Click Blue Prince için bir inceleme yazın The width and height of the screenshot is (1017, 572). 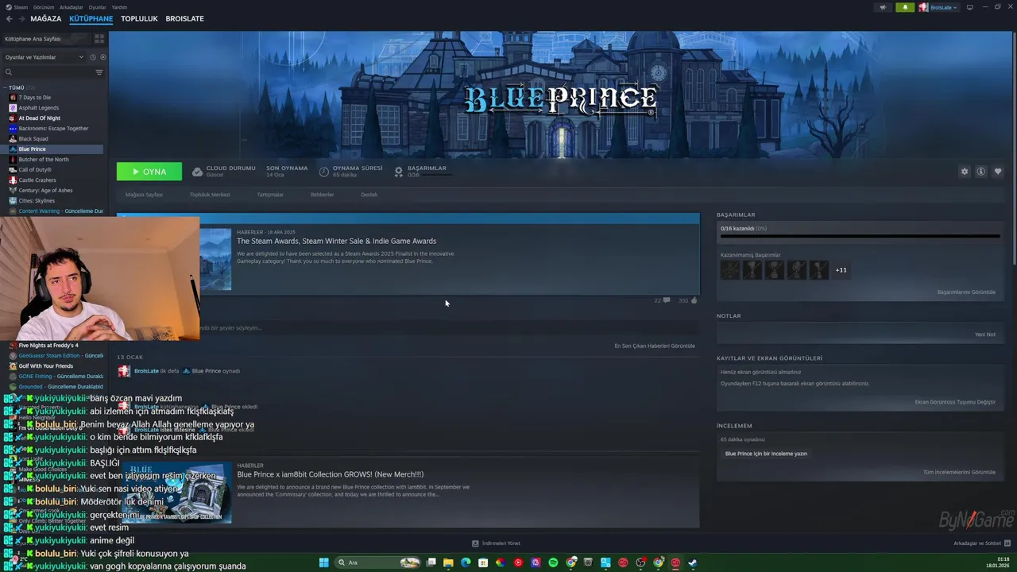coord(766,454)
